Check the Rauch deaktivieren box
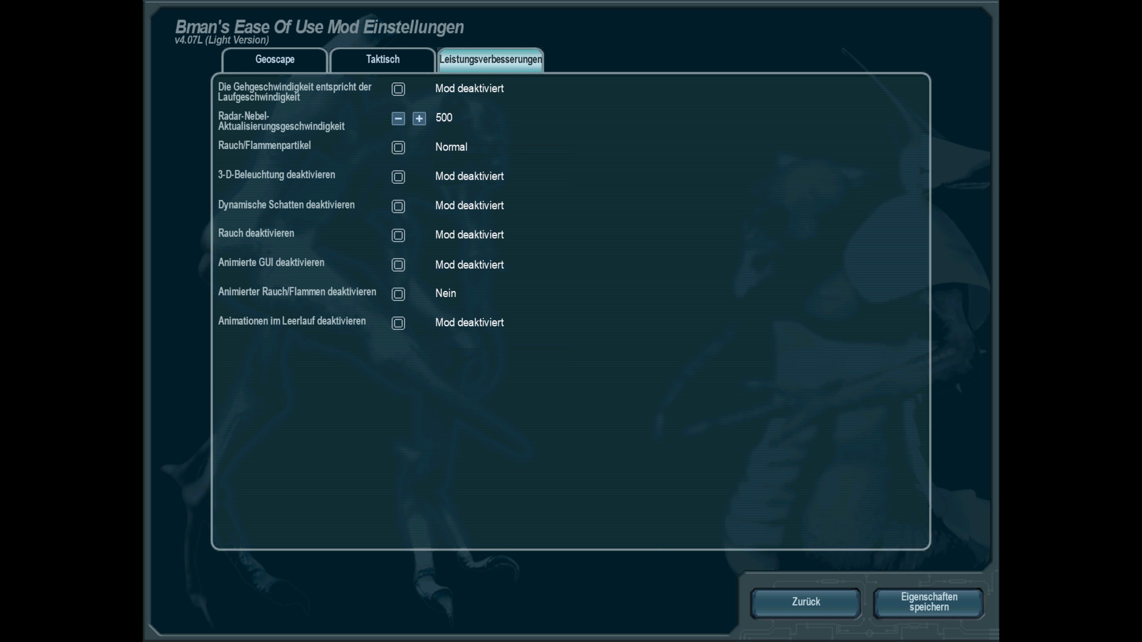1142x642 pixels. click(398, 235)
